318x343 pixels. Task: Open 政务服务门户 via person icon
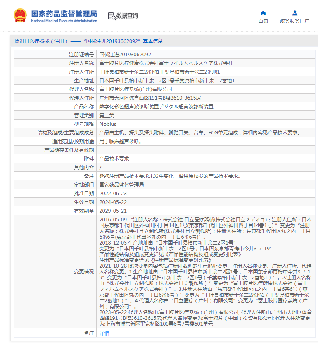point(294,13)
